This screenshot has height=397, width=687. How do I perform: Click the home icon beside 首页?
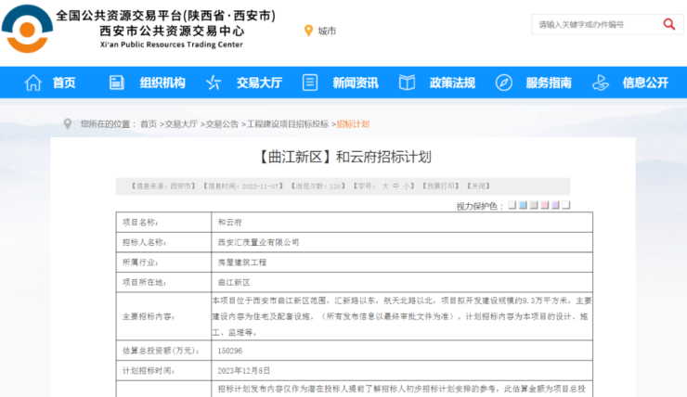(x=33, y=83)
